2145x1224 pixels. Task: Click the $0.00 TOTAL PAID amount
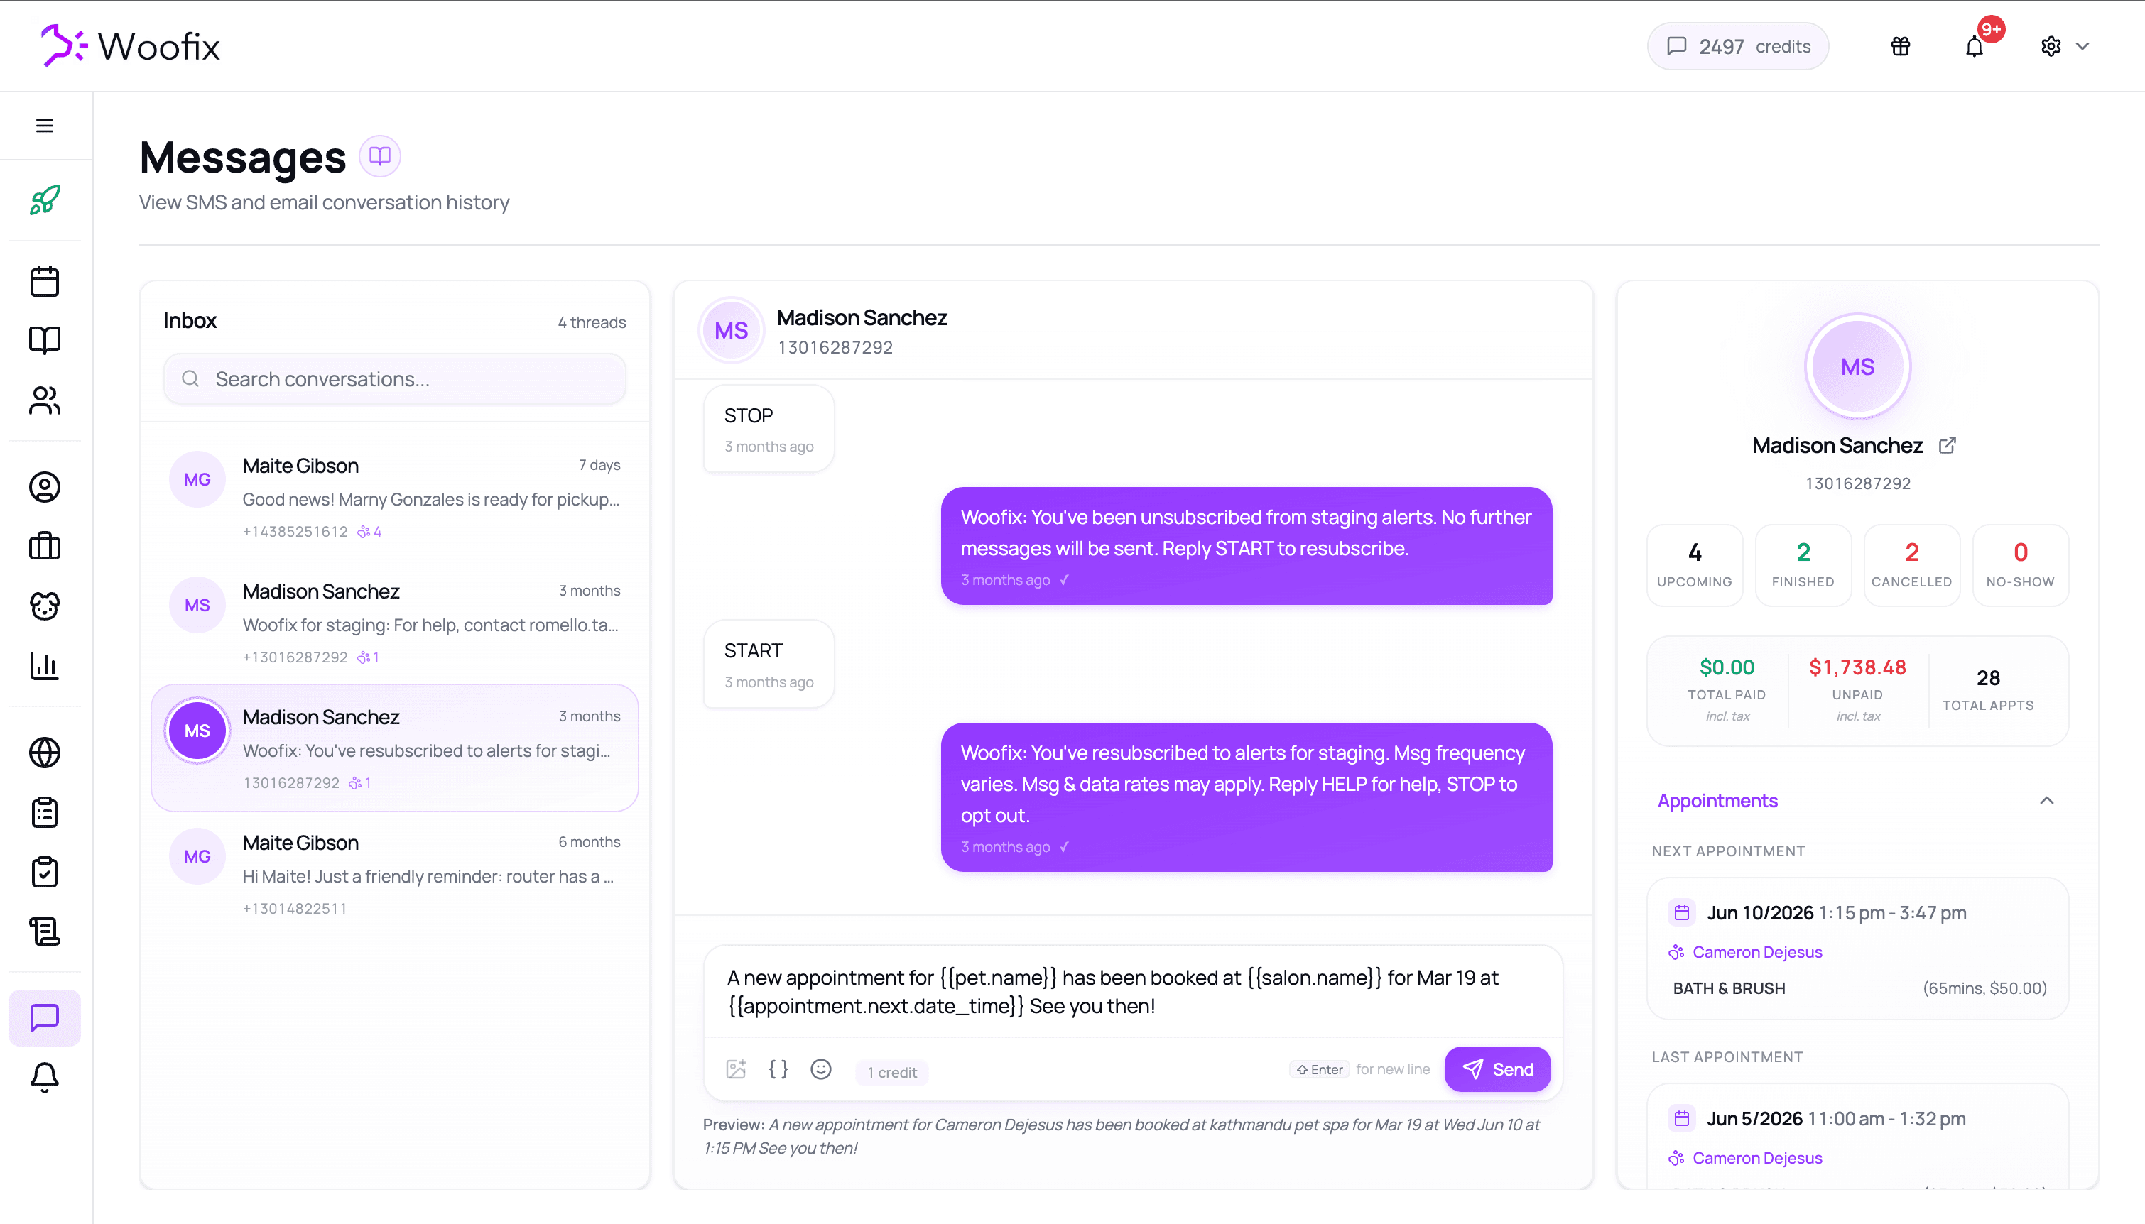[1727, 667]
